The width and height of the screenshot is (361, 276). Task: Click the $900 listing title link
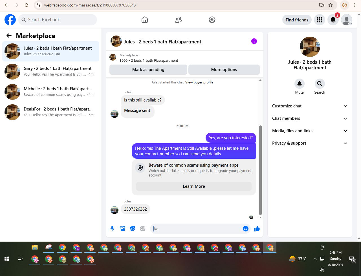pos(149,60)
